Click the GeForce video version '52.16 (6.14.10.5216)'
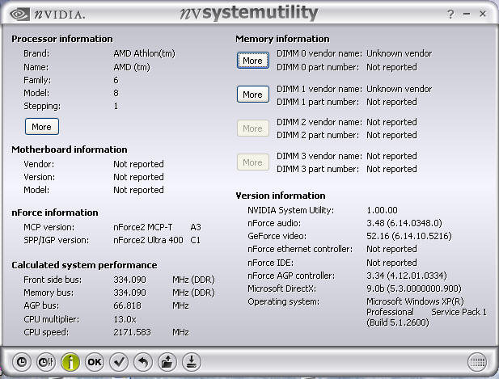The height and width of the screenshot is (379, 499). [409, 236]
